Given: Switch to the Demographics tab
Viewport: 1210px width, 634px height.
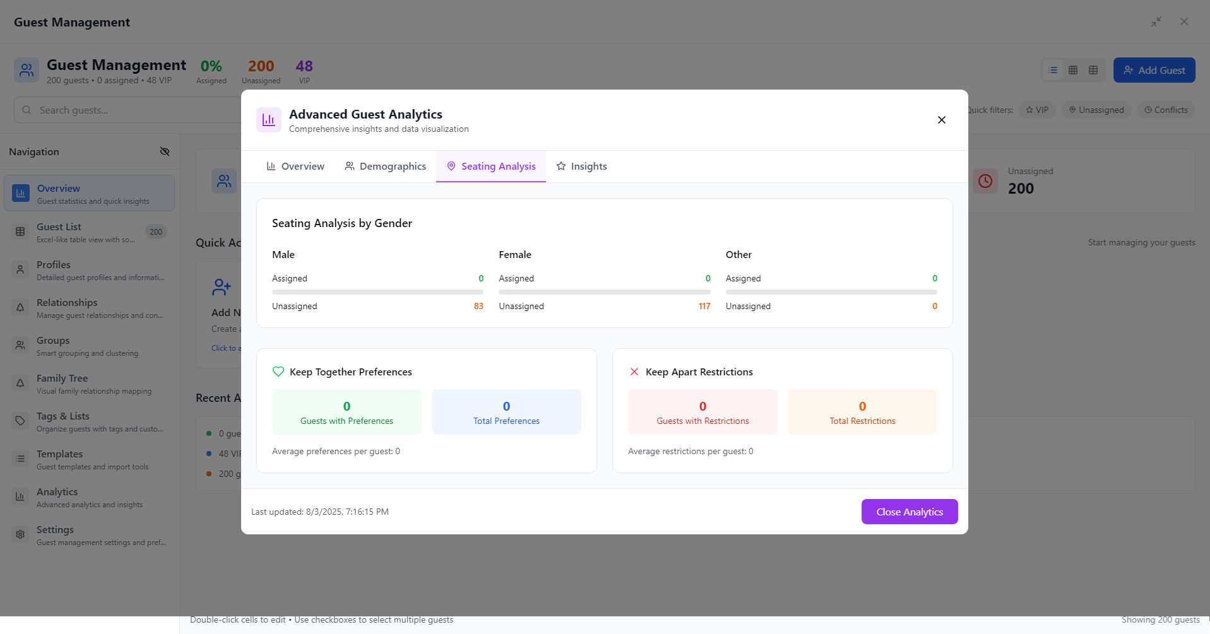Looking at the screenshot, I should (x=385, y=166).
